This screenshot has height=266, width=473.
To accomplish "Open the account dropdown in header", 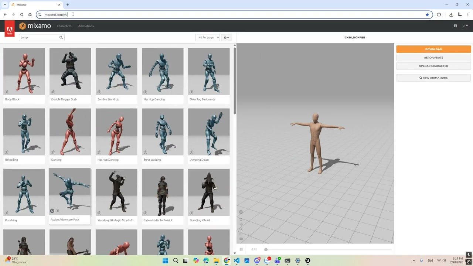I will (x=465, y=26).
